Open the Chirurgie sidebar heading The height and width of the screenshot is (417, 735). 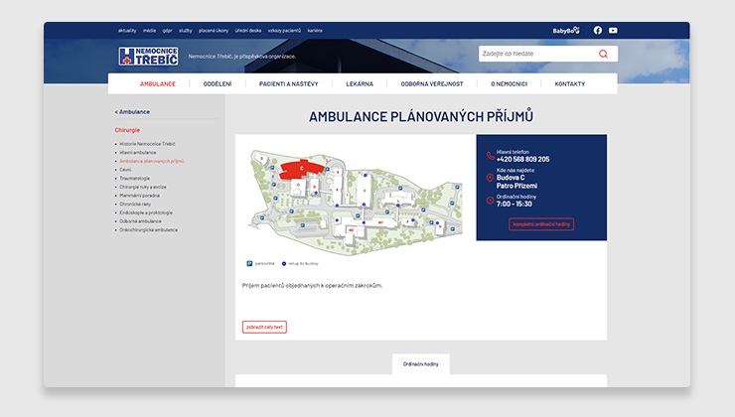tap(127, 130)
